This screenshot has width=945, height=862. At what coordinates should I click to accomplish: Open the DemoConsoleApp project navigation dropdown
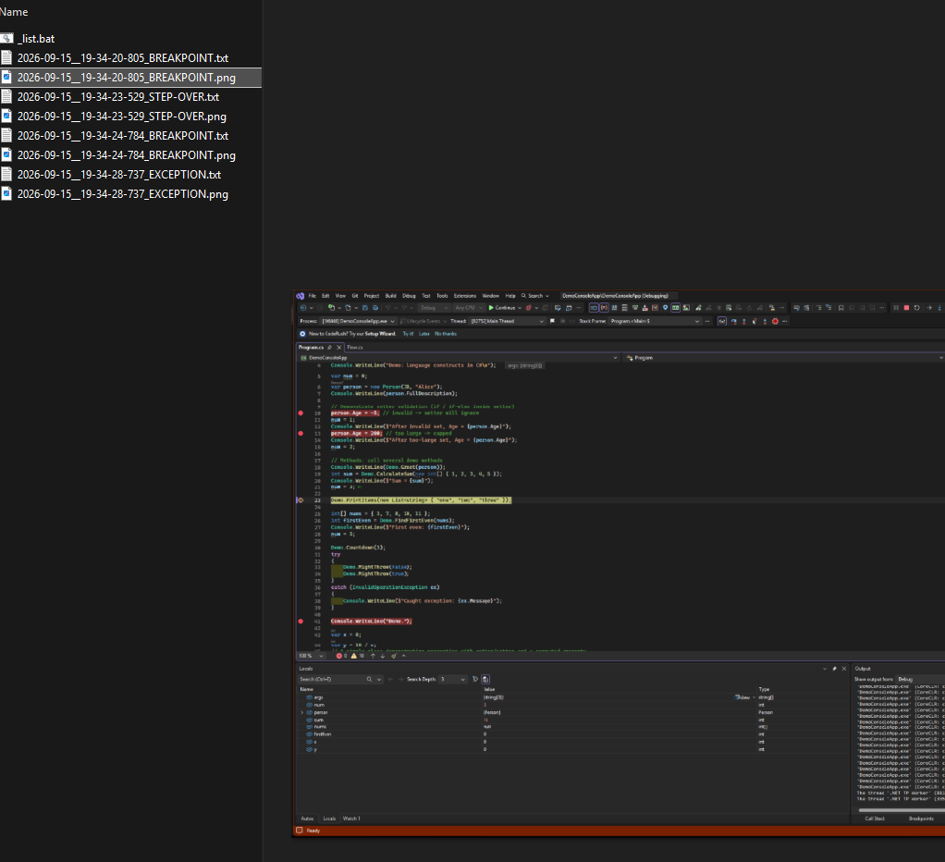[459, 358]
